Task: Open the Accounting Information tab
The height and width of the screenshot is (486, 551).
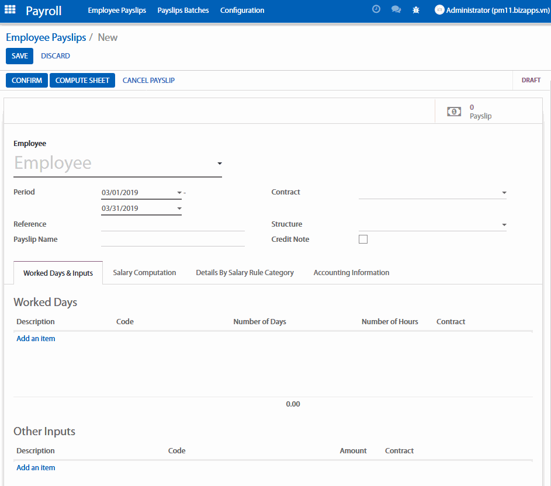Action: click(x=351, y=273)
